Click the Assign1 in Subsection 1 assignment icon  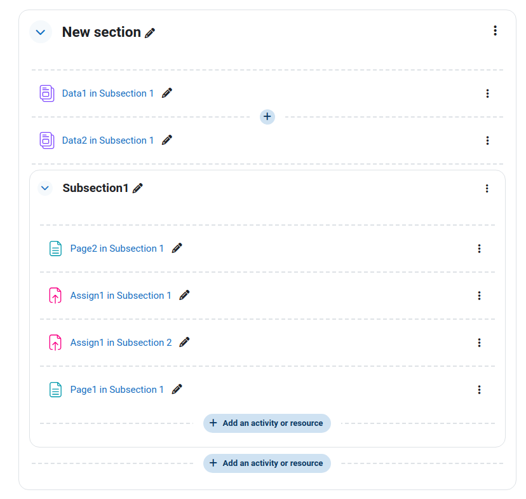[x=55, y=296]
